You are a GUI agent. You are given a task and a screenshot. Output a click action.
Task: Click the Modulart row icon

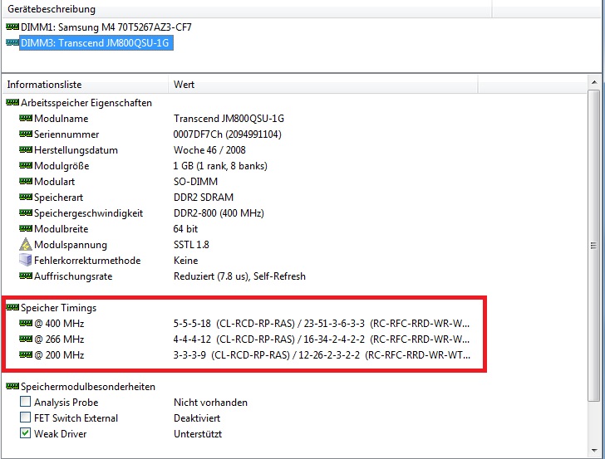click(x=26, y=182)
